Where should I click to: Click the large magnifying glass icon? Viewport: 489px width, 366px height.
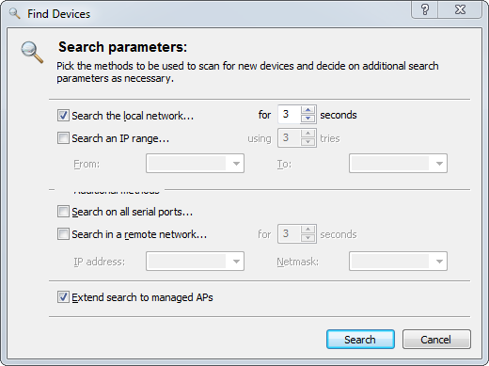(32, 53)
